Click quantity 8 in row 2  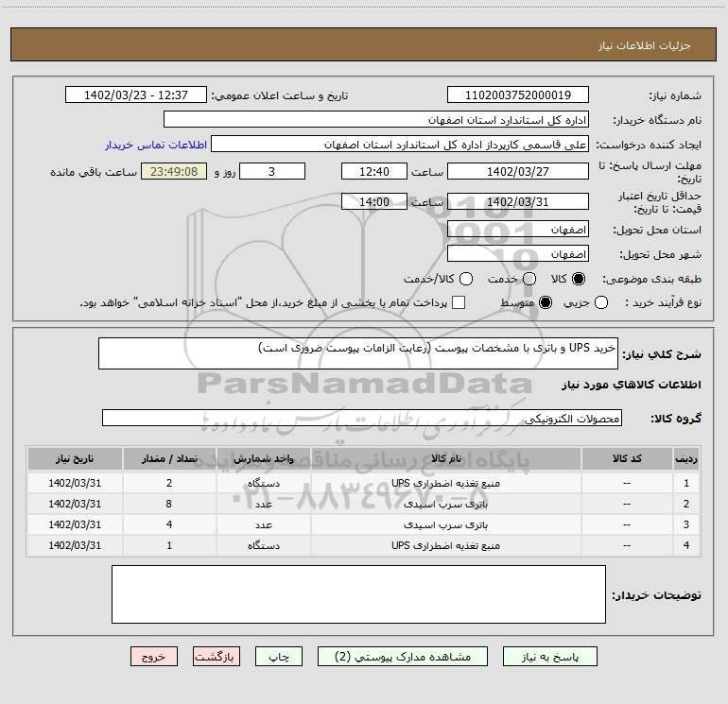click(169, 504)
